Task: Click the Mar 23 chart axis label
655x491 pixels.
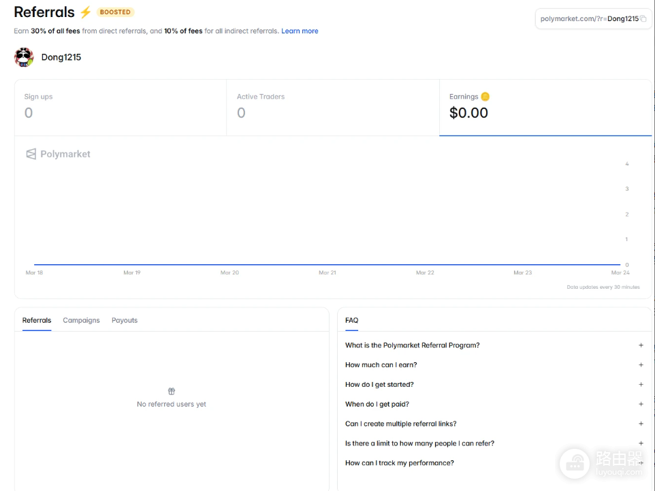Action: tap(523, 272)
